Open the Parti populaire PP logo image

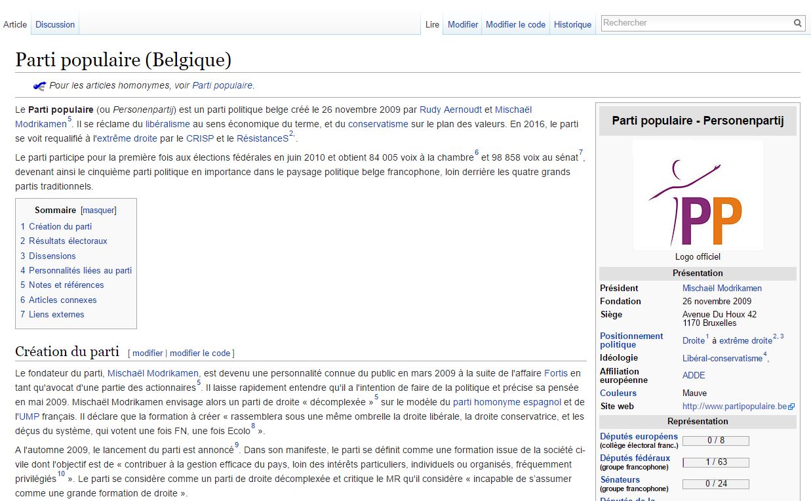[x=698, y=195]
